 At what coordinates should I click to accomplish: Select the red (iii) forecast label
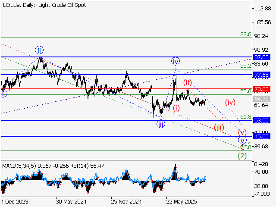pos(219,127)
